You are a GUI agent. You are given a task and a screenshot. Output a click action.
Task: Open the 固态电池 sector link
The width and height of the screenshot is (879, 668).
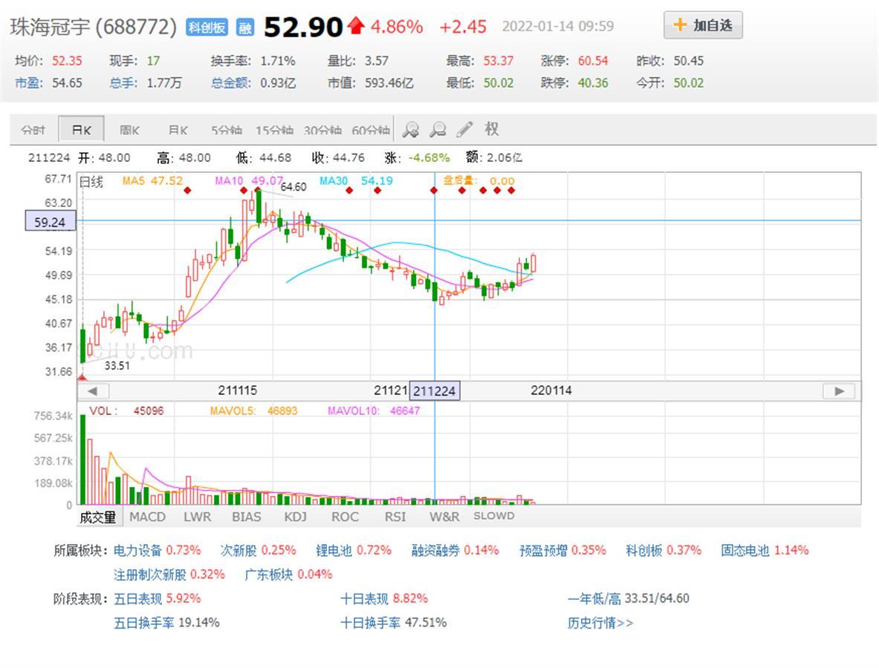click(x=745, y=551)
